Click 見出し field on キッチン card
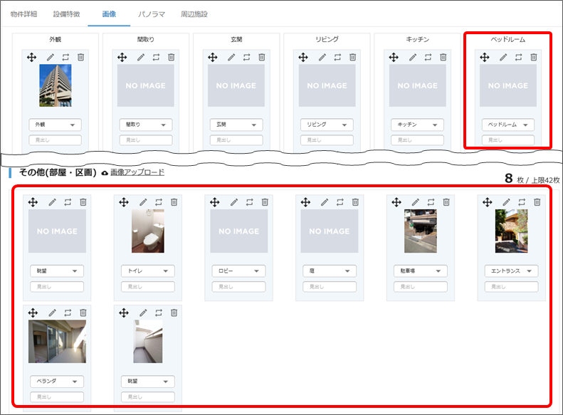This screenshot has width=563, height=415. (x=418, y=140)
